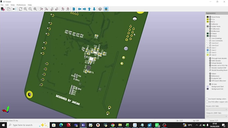Rotate Z clockwise toolbar icon
The width and height of the screenshot is (228, 128).
[x=63, y=9]
